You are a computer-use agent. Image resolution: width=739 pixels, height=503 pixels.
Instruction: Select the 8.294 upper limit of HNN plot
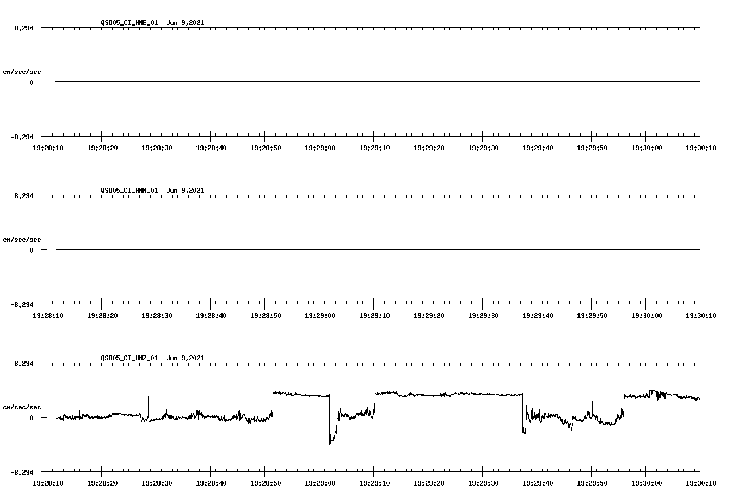click(x=24, y=195)
